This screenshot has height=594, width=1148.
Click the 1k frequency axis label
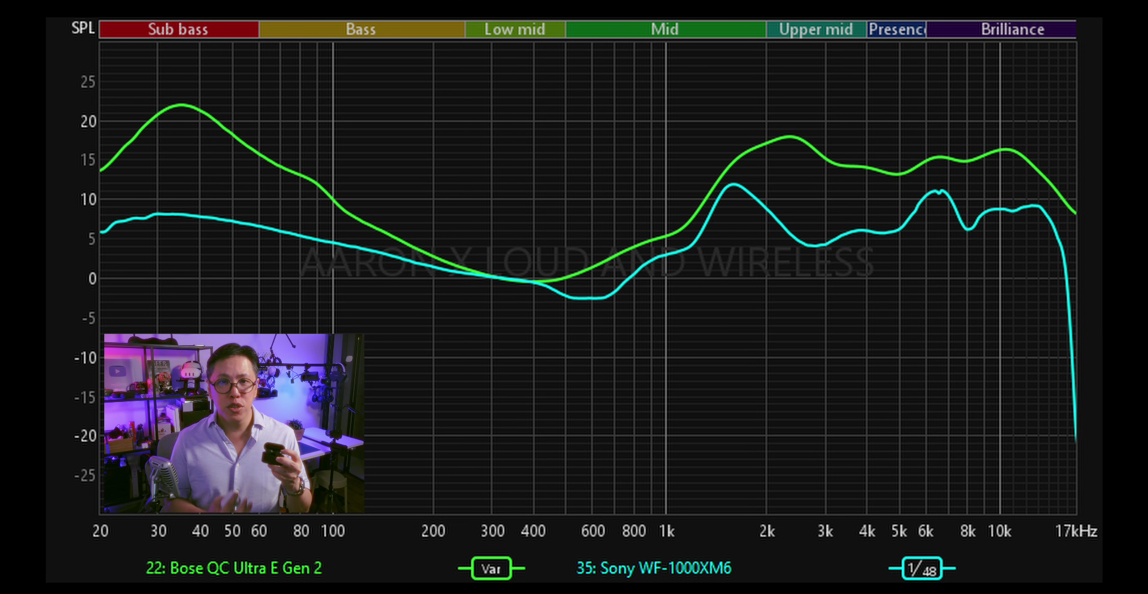coord(666,531)
